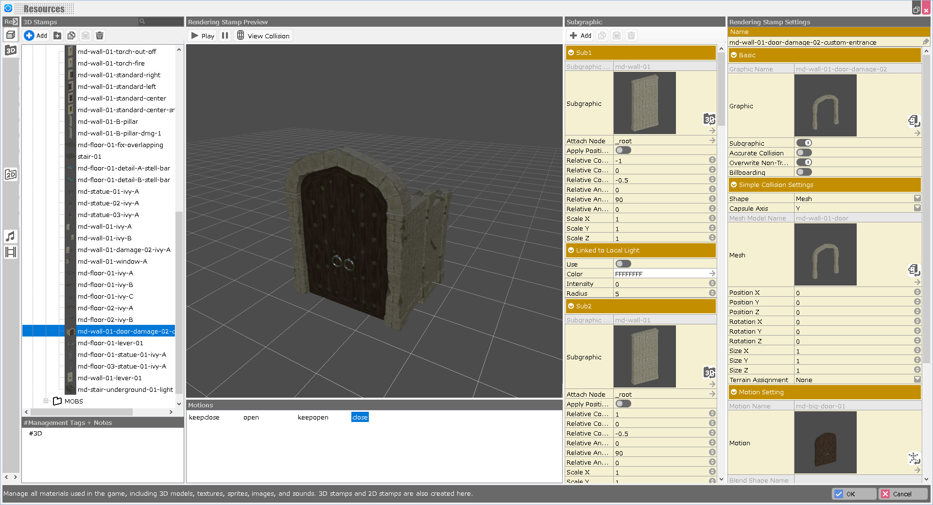The image size is (933, 505).
Task: Collapse the Sub2 section in the Subgraphic panel
Action: coord(572,306)
